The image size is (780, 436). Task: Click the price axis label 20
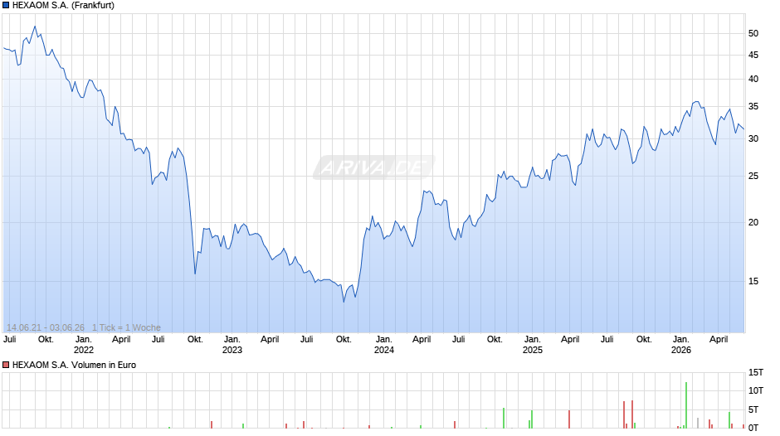coord(753,222)
